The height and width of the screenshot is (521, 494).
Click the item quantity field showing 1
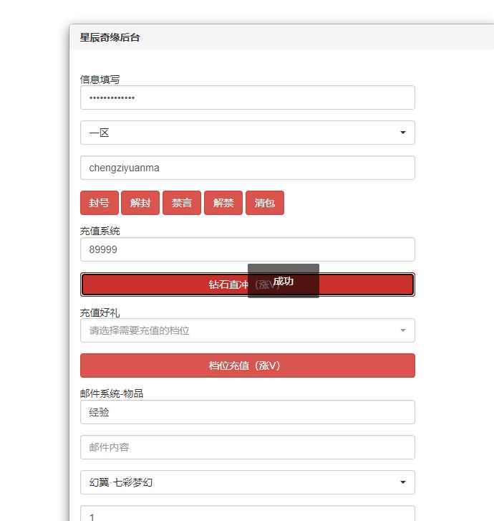click(247, 515)
